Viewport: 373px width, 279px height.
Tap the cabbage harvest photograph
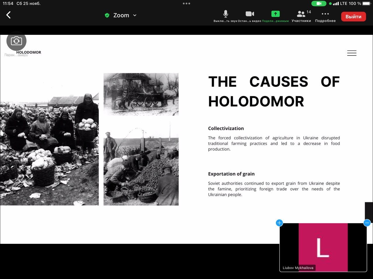point(50,150)
